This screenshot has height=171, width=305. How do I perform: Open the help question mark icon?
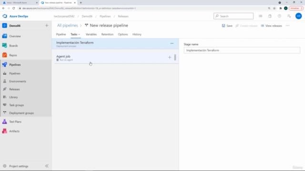point(279,16)
